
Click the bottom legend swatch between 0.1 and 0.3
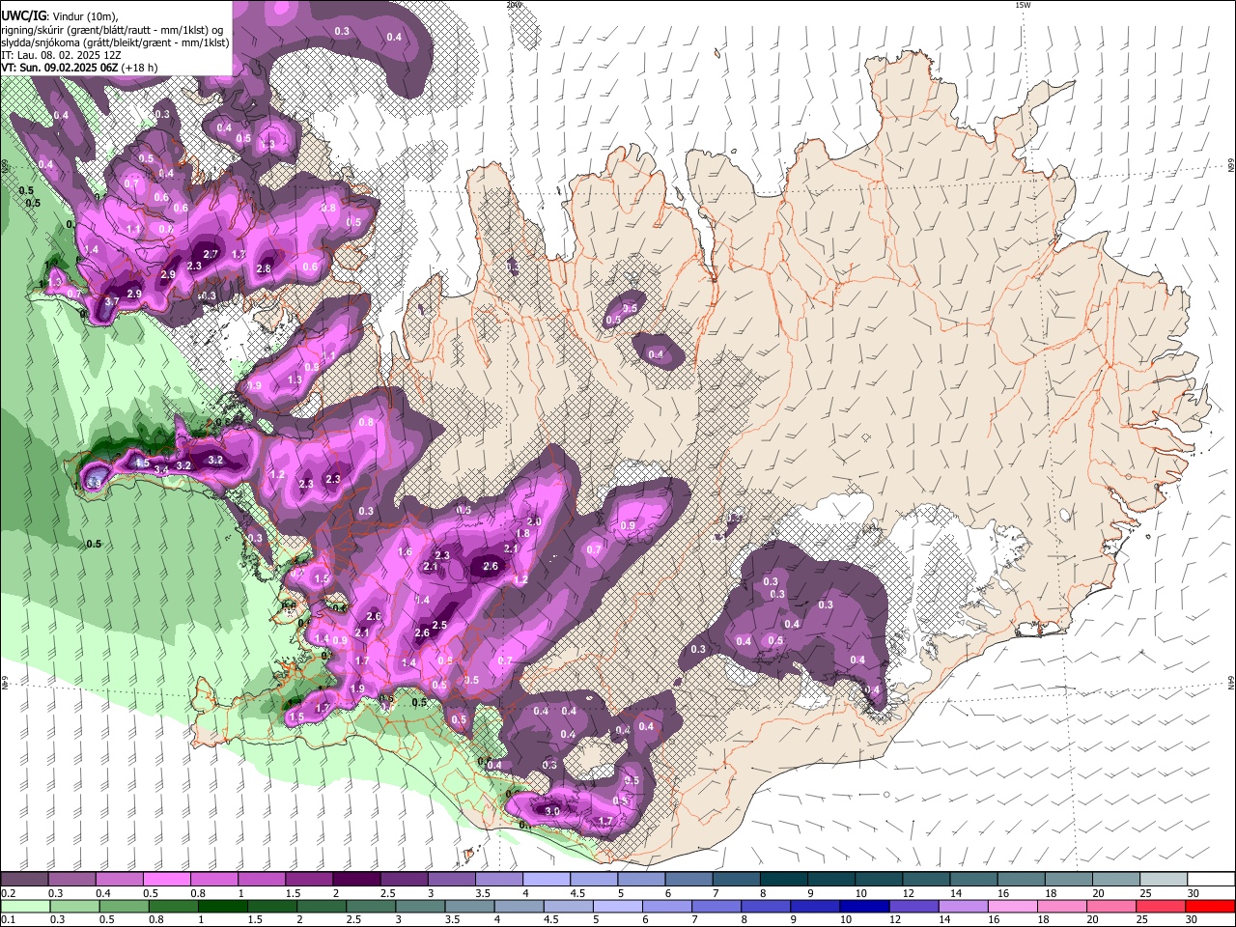point(25,906)
